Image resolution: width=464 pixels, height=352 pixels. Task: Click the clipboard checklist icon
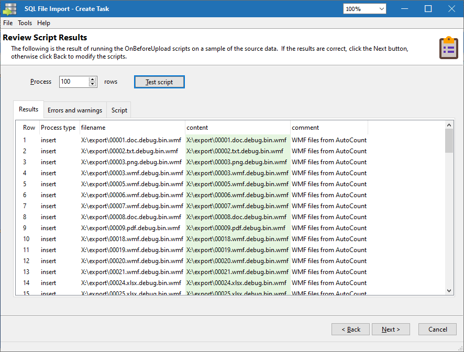coord(448,48)
